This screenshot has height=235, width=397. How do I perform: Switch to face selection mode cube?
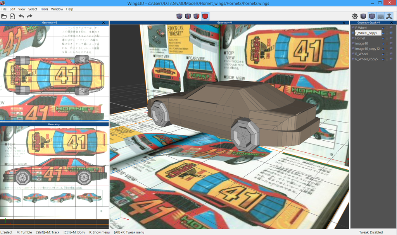point(196,16)
